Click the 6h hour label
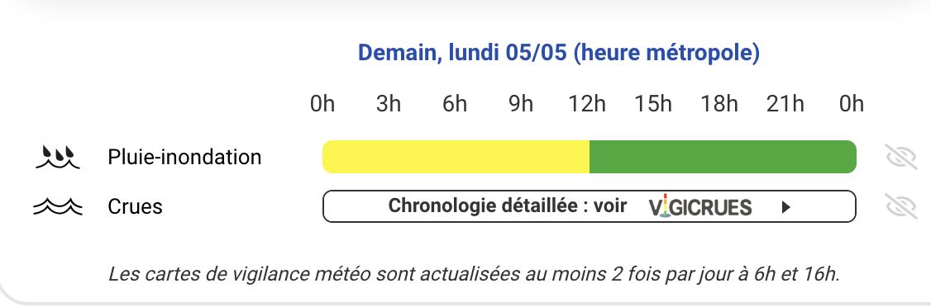This screenshot has height=307, width=931. click(455, 104)
